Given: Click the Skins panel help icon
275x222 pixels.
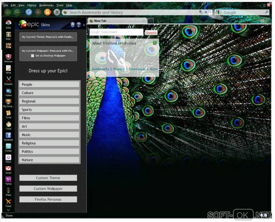Looking at the screenshot, I should point(78,25).
